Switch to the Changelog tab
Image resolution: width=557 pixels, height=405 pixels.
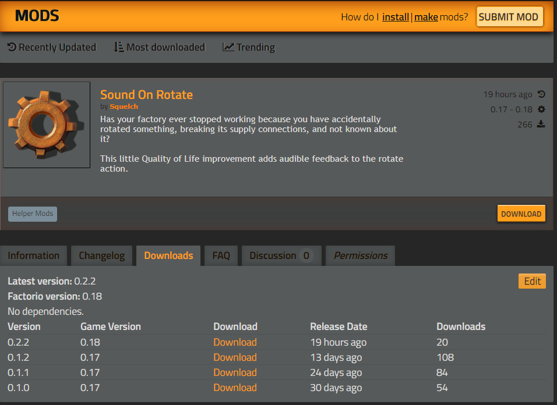(101, 255)
